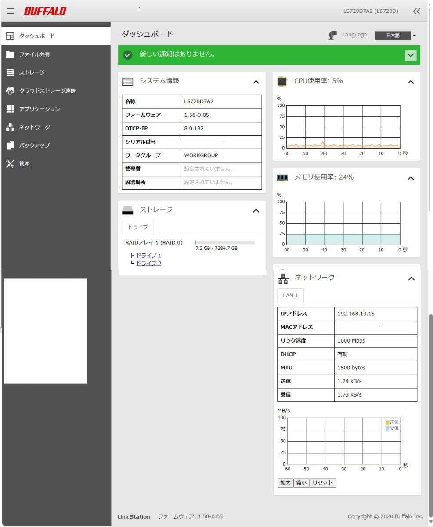Click the memory usage graph

pyautogui.click(x=343, y=223)
